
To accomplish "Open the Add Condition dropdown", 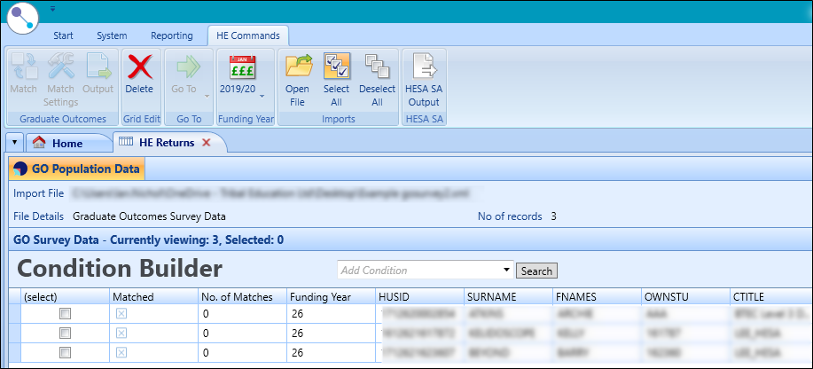I will coord(506,270).
